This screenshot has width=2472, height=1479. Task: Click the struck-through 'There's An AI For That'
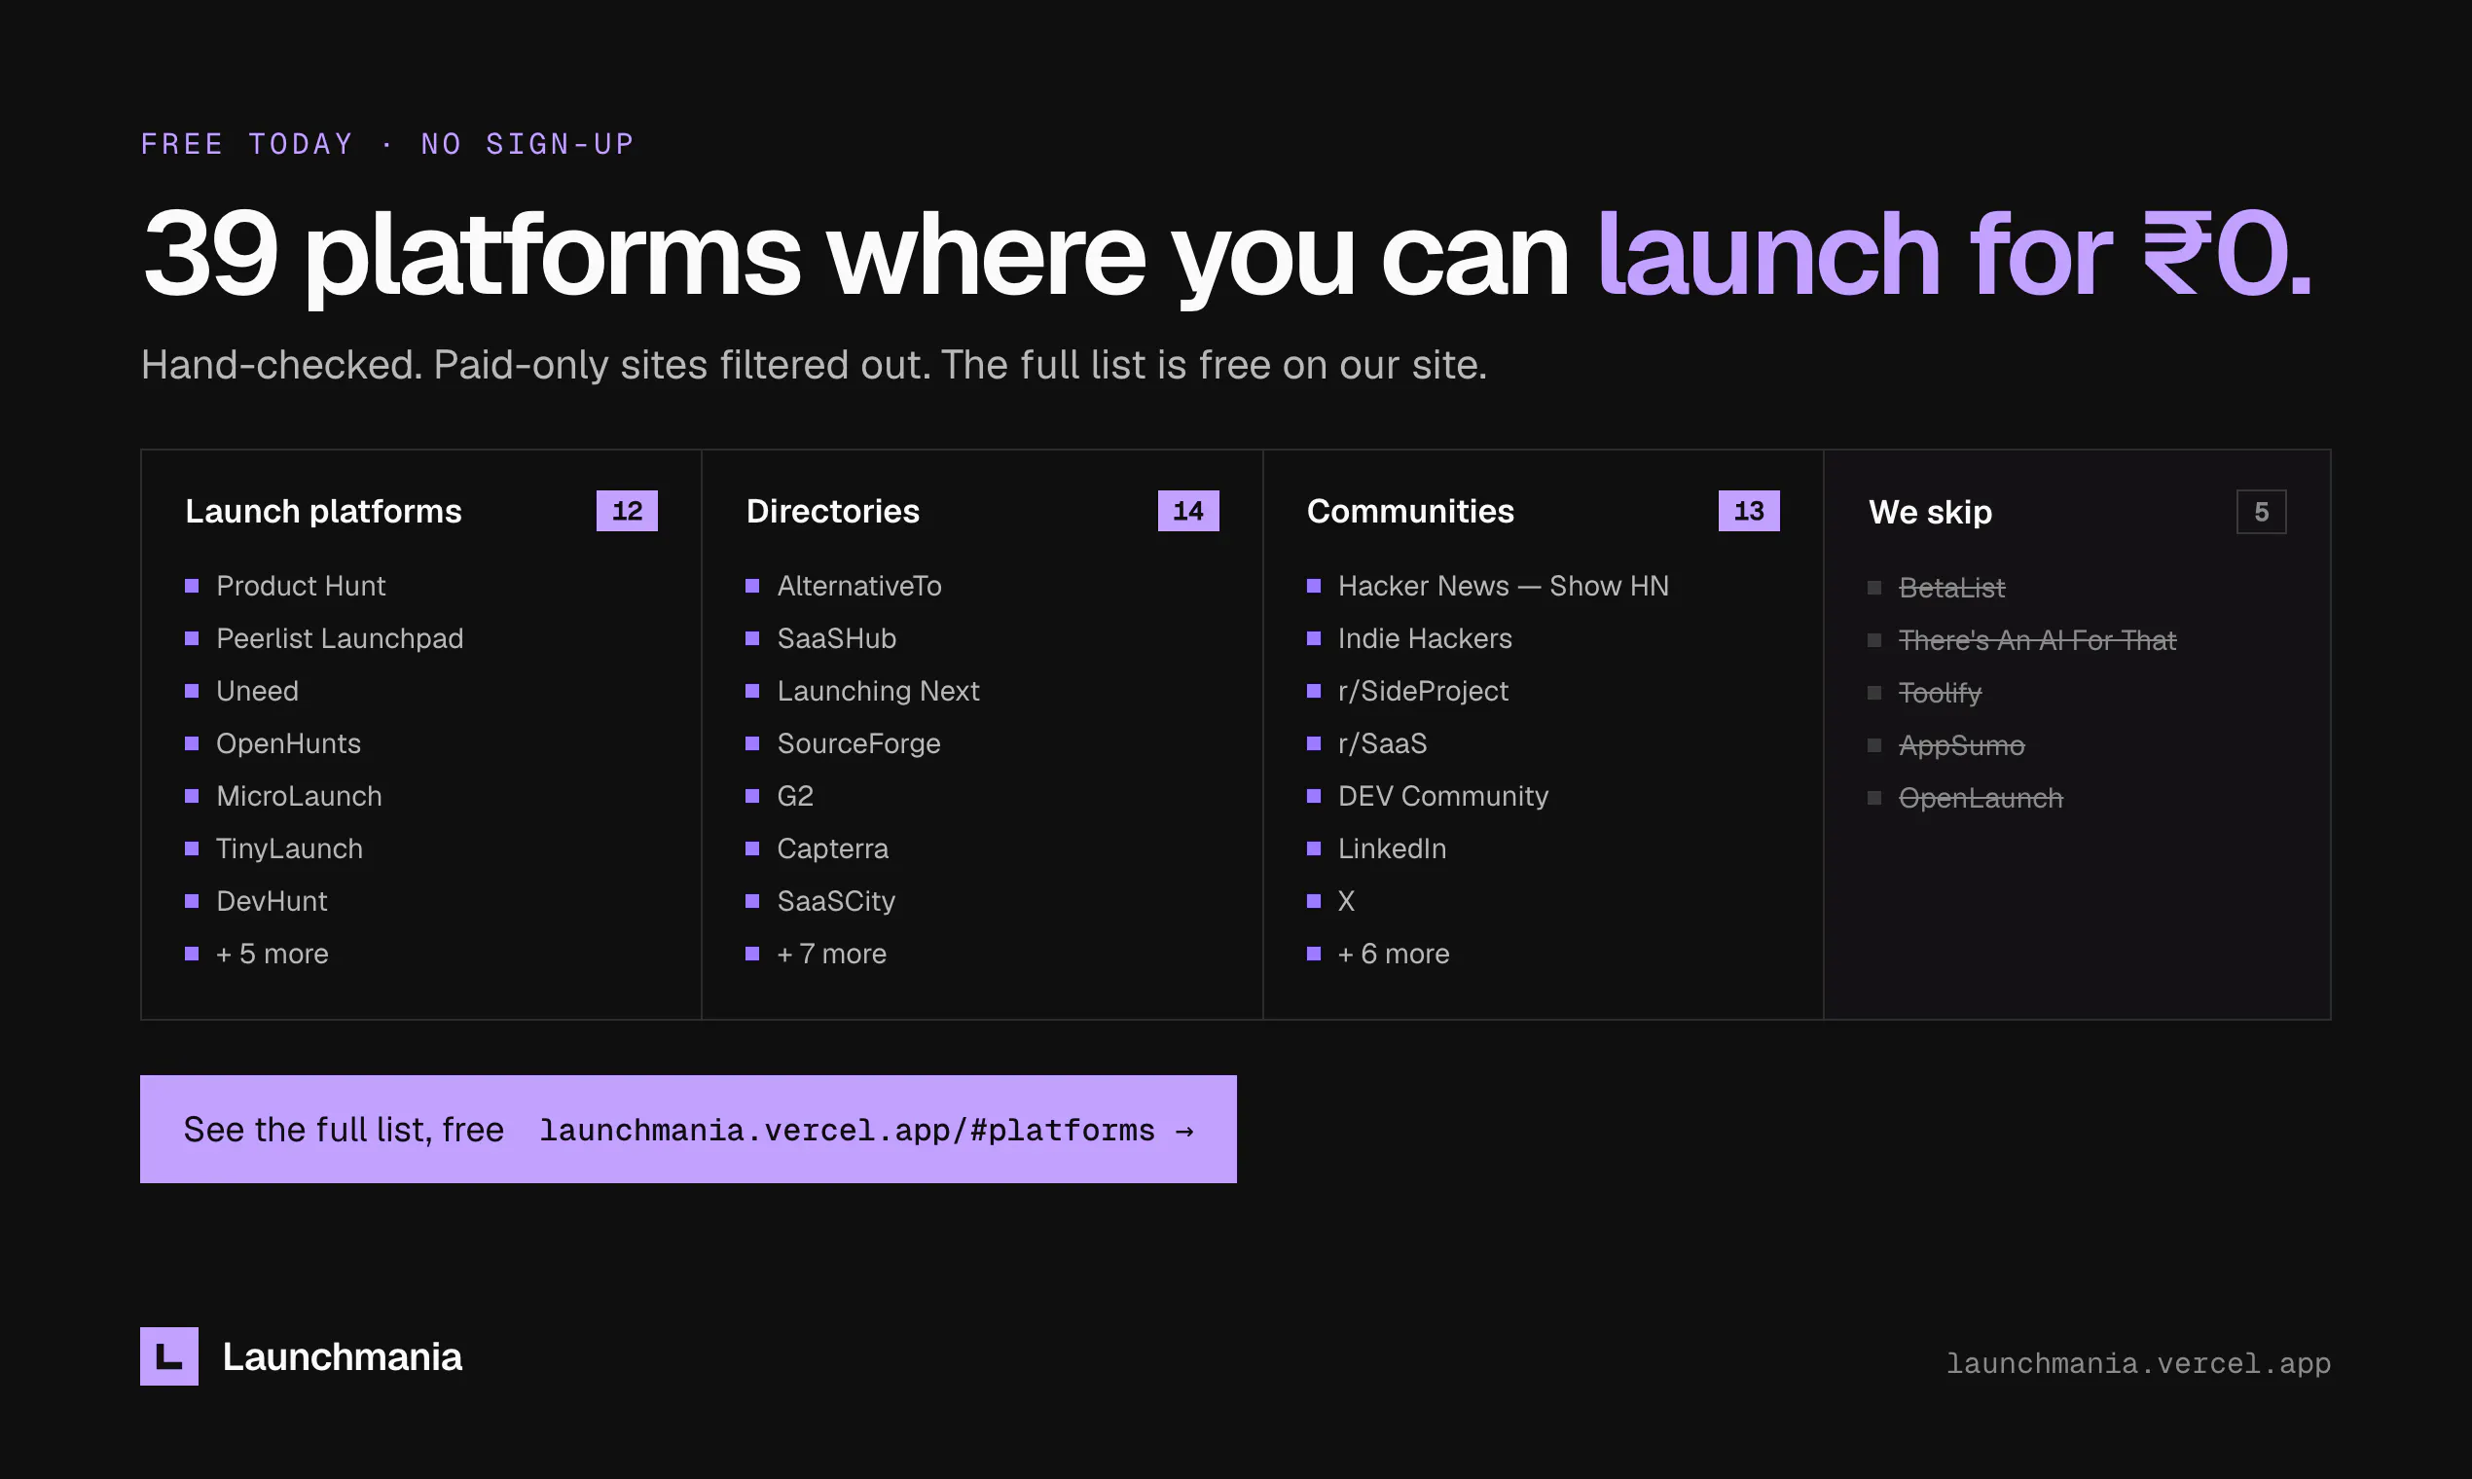pos(2036,640)
